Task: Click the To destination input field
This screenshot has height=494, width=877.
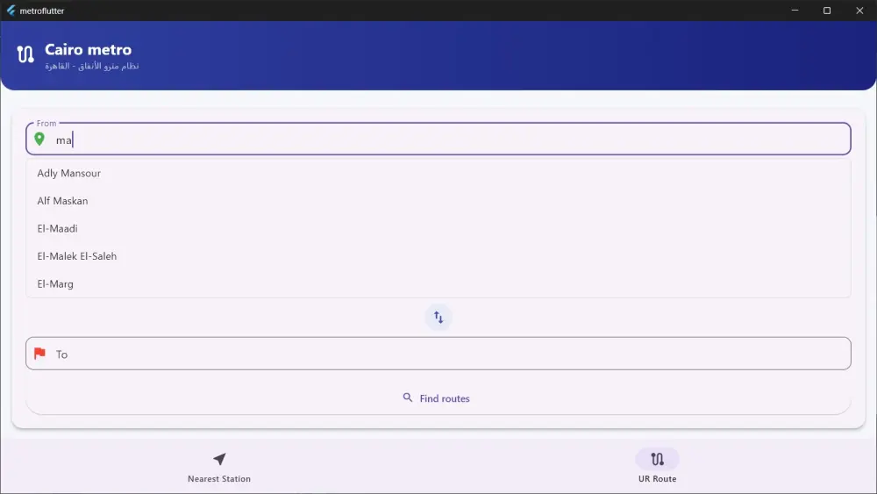Action: pos(438,354)
